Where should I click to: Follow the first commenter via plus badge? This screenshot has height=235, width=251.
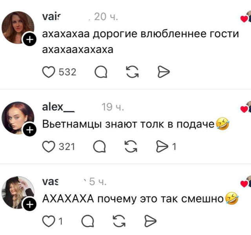coord(30,39)
